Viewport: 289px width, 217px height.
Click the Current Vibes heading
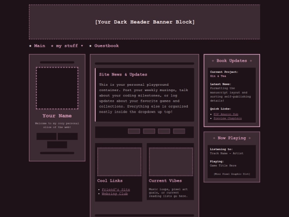165,181
